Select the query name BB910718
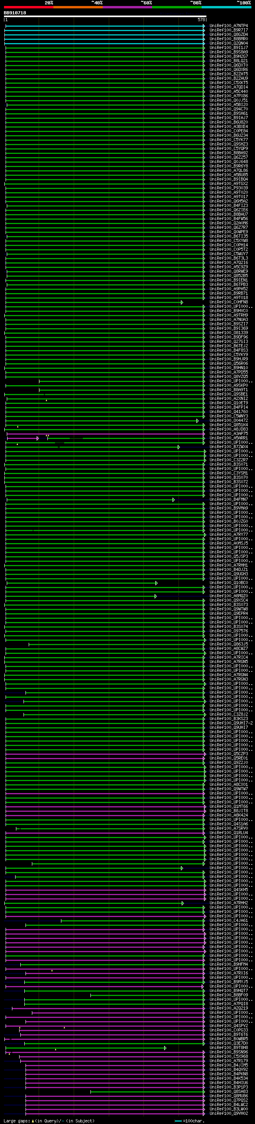 pyautogui.click(x=15, y=13)
